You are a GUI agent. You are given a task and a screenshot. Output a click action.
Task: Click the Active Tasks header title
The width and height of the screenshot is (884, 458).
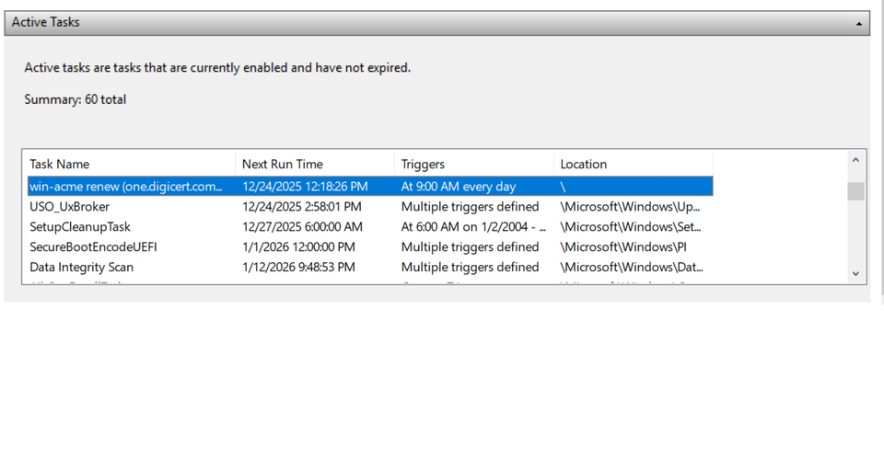coord(46,22)
